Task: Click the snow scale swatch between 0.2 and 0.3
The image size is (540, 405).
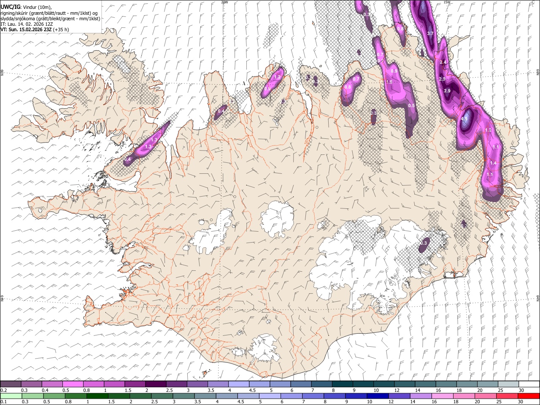Action: click(11, 384)
